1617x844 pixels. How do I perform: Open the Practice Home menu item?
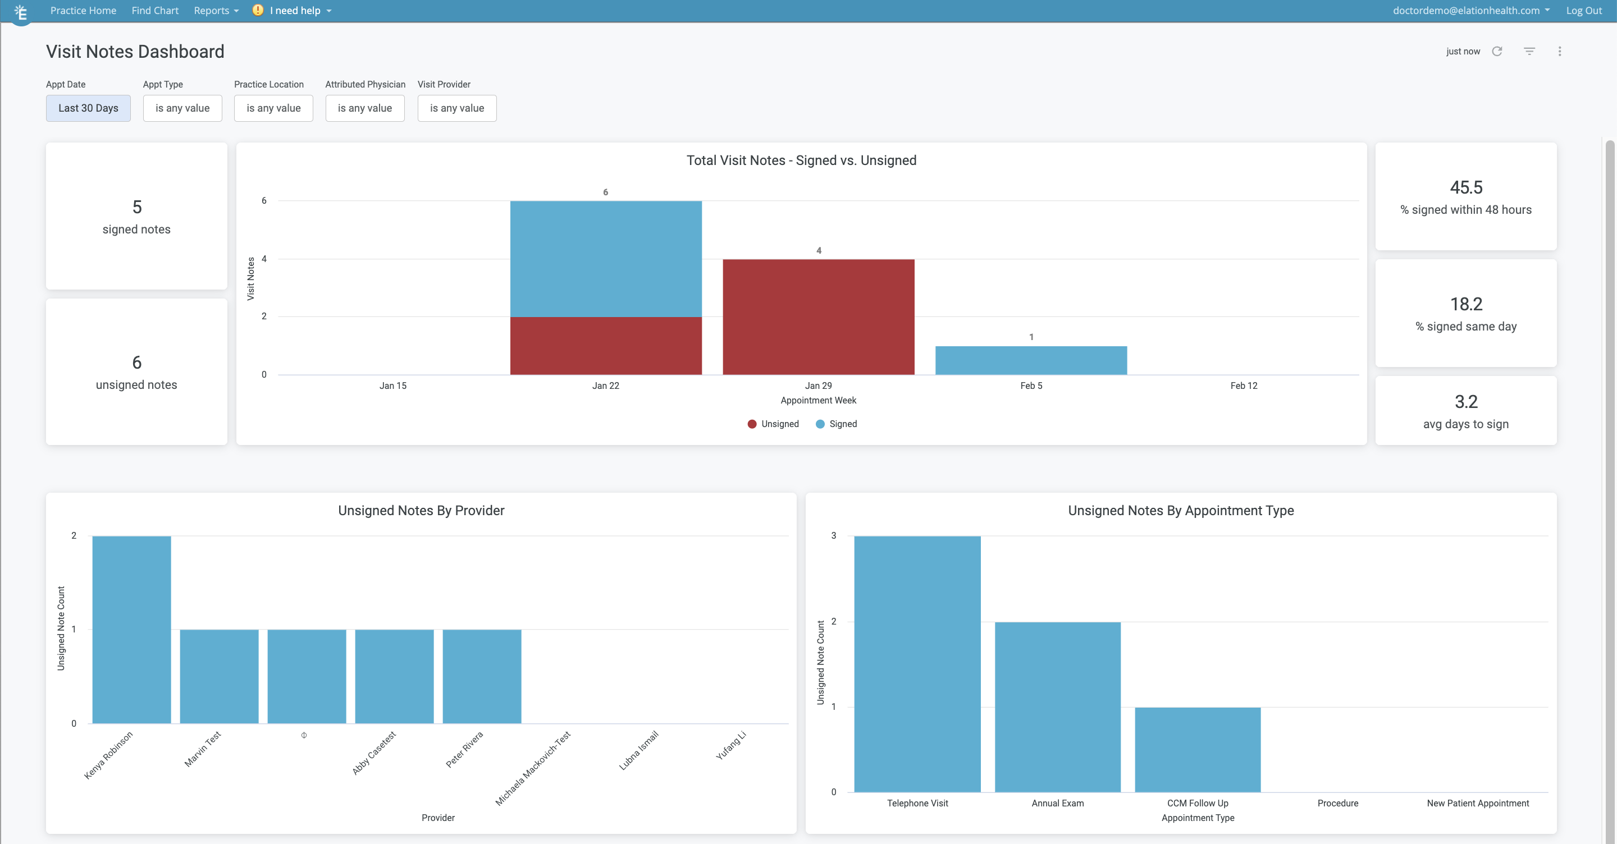tap(83, 10)
